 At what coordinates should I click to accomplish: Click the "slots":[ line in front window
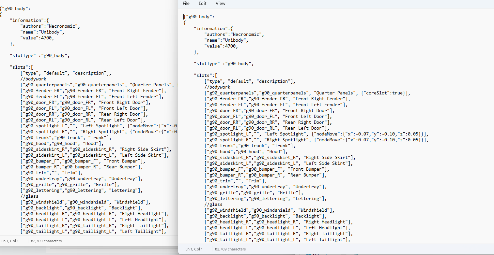coord(205,75)
